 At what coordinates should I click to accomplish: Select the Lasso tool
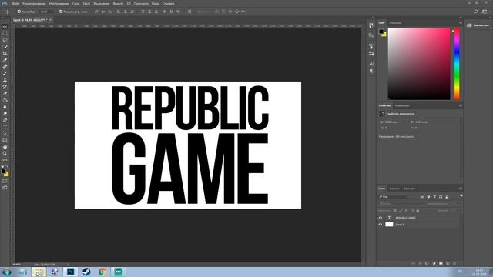coord(5,40)
